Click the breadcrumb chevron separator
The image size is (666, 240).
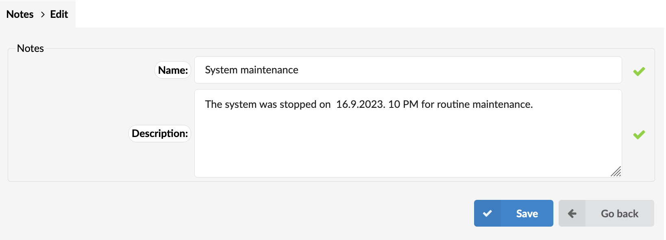(x=43, y=15)
